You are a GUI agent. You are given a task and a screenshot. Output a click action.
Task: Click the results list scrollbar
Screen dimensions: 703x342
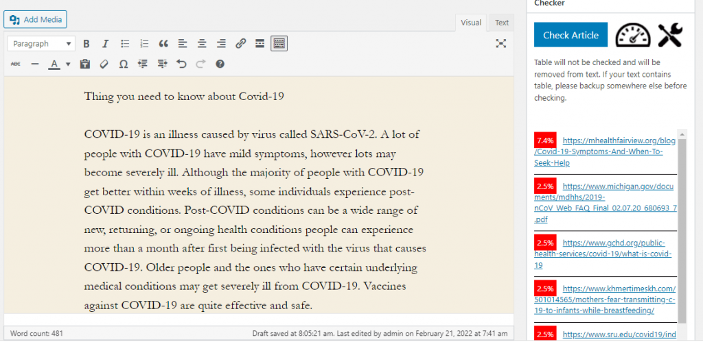click(682, 230)
